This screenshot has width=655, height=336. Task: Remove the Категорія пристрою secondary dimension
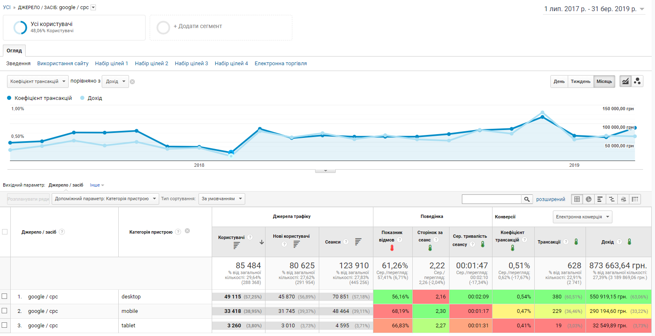(x=187, y=231)
